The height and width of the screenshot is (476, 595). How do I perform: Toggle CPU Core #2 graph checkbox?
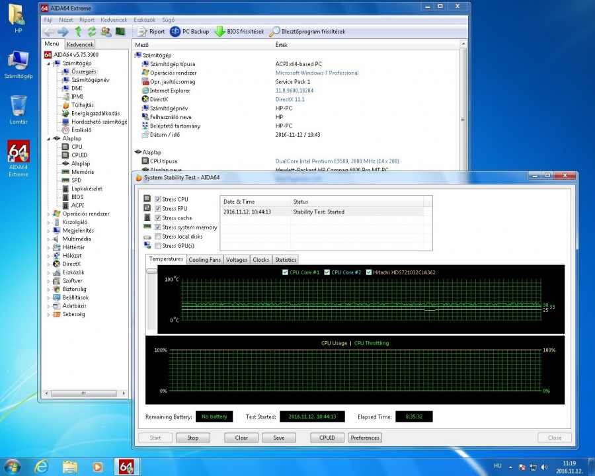(327, 272)
